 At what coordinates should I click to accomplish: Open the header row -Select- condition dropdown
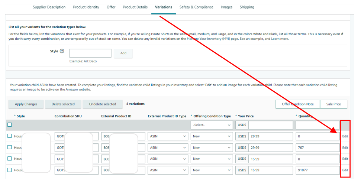tap(212, 125)
